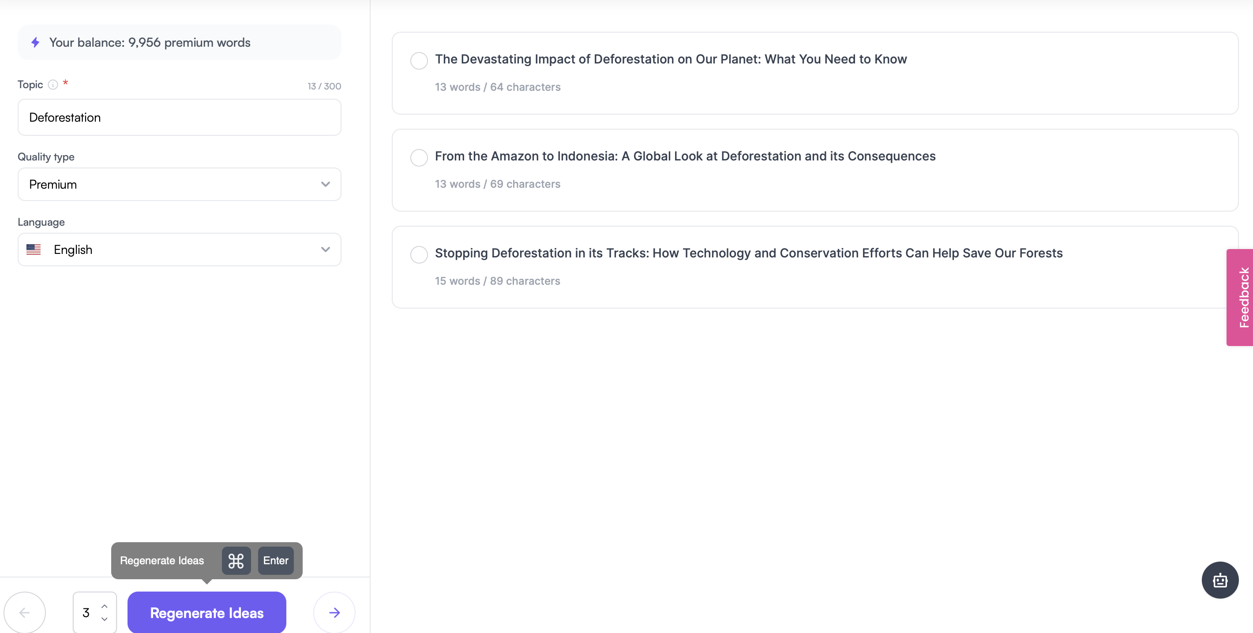Decrease idea count with down arrow
The height and width of the screenshot is (633, 1253).
point(104,619)
